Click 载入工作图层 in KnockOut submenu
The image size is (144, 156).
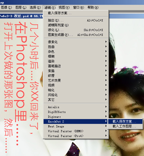coord(125,126)
